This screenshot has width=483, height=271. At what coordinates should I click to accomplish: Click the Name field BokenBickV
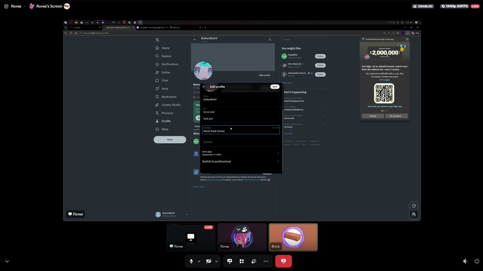[241, 98]
